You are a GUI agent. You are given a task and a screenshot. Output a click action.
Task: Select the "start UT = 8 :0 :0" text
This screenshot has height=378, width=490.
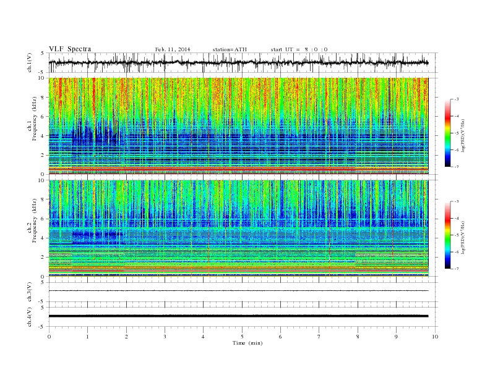(x=299, y=49)
